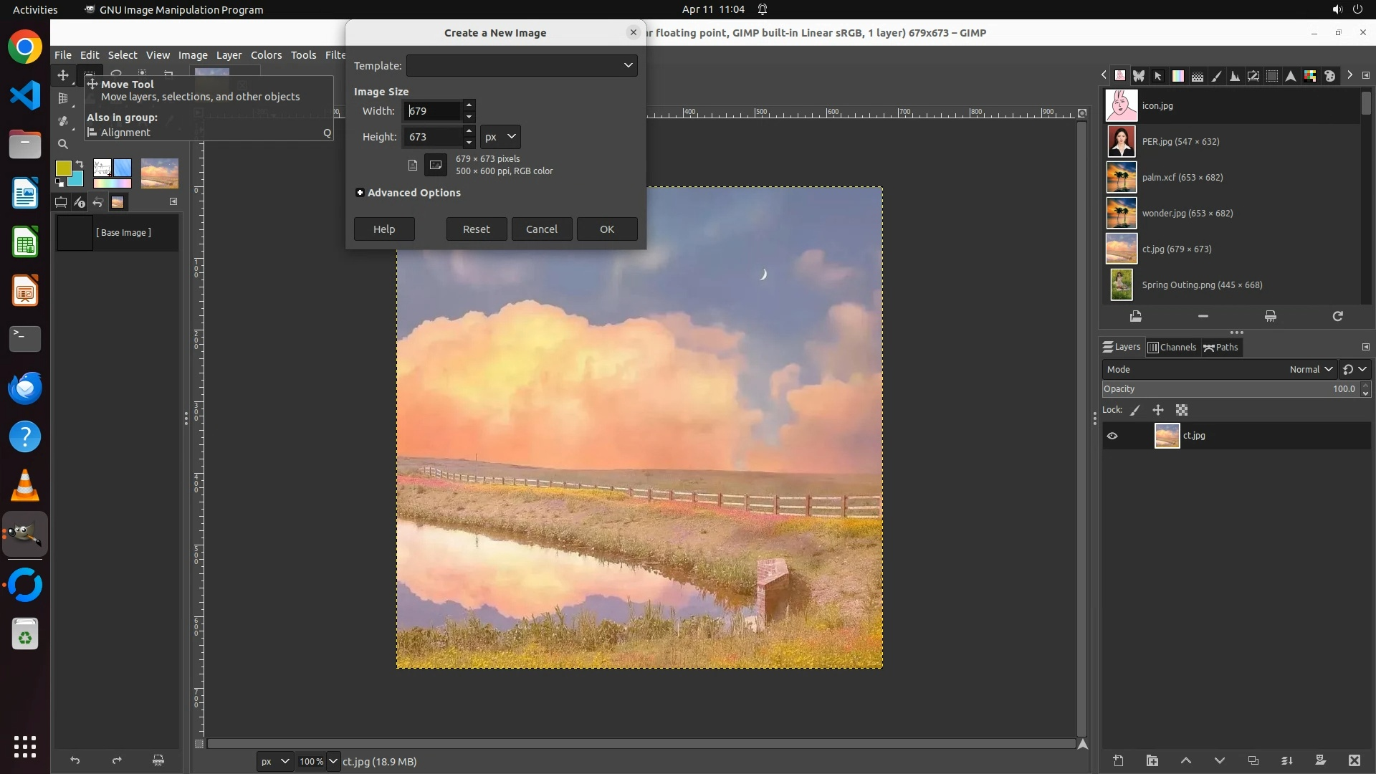Duplicate the ct.jpg layer
Image resolution: width=1376 pixels, height=774 pixels.
[x=1253, y=760]
